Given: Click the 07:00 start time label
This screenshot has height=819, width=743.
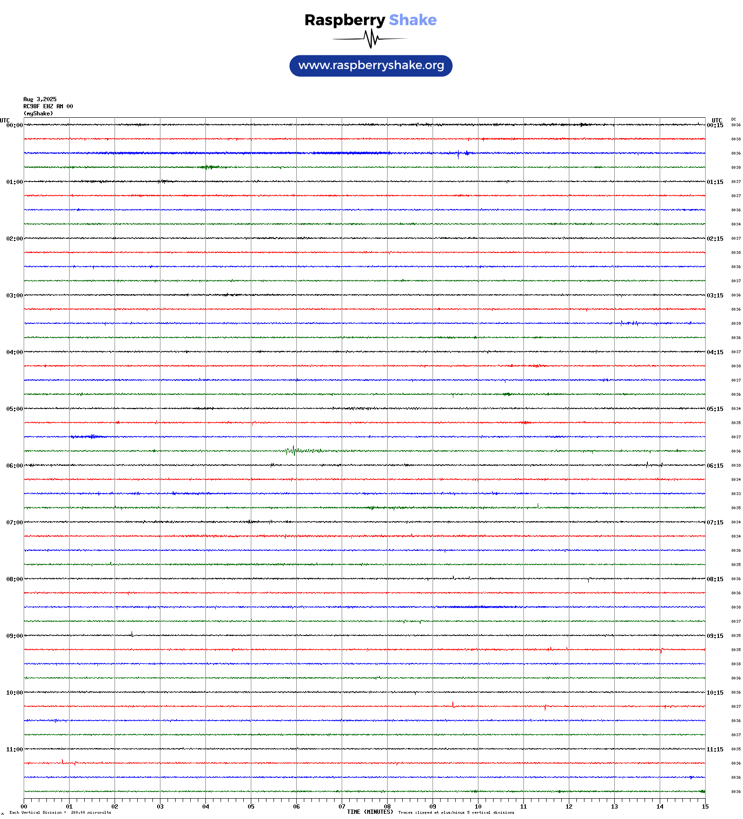Looking at the screenshot, I should pos(14,523).
